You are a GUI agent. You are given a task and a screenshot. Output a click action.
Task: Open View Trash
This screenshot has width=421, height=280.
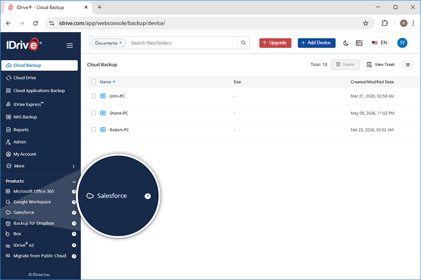pos(381,64)
